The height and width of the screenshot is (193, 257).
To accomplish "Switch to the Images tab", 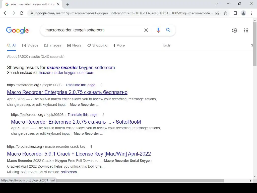I will tap(53, 45).
